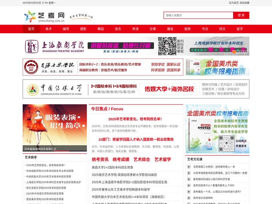Open the 服表 nav item
Image resolution: width=272 pixels, height=204 pixels.
187,29
